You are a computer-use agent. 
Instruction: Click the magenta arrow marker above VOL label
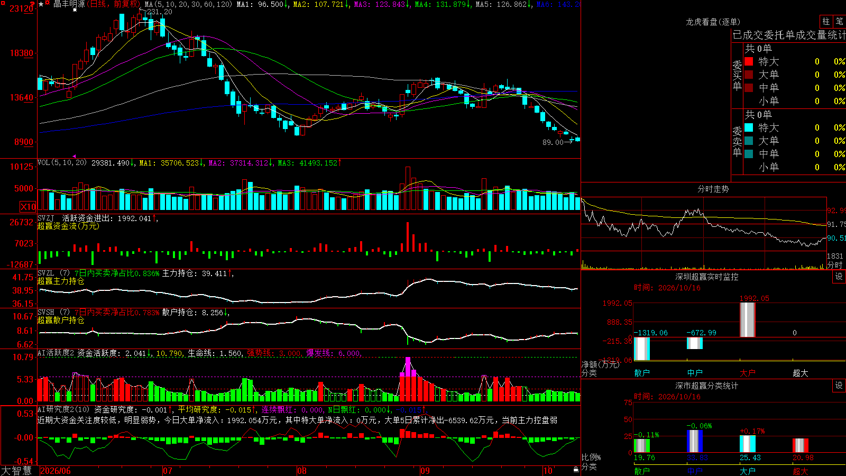[75, 156]
